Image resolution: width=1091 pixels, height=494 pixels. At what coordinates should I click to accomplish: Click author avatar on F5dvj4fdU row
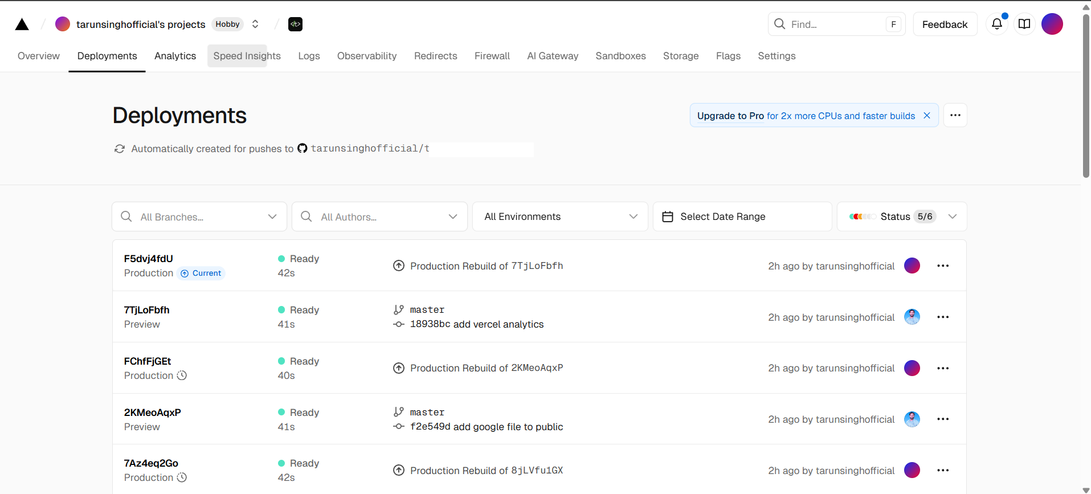pyautogui.click(x=912, y=266)
